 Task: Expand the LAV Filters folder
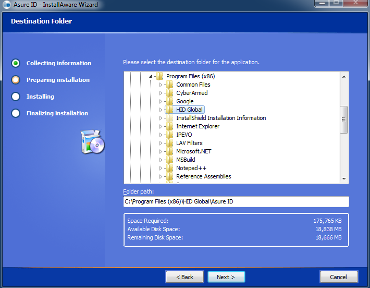pyautogui.click(x=161, y=143)
